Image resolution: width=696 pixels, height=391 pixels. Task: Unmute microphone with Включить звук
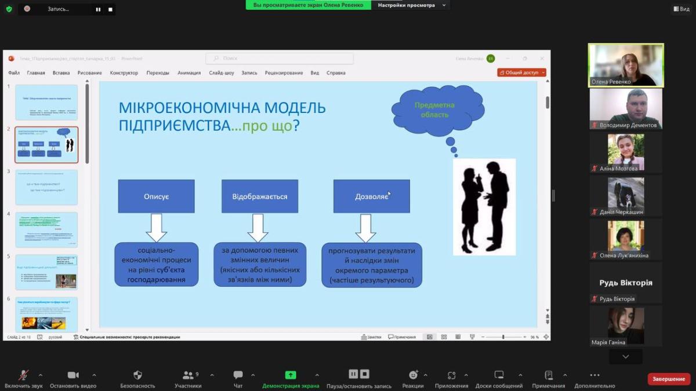pos(24,375)
